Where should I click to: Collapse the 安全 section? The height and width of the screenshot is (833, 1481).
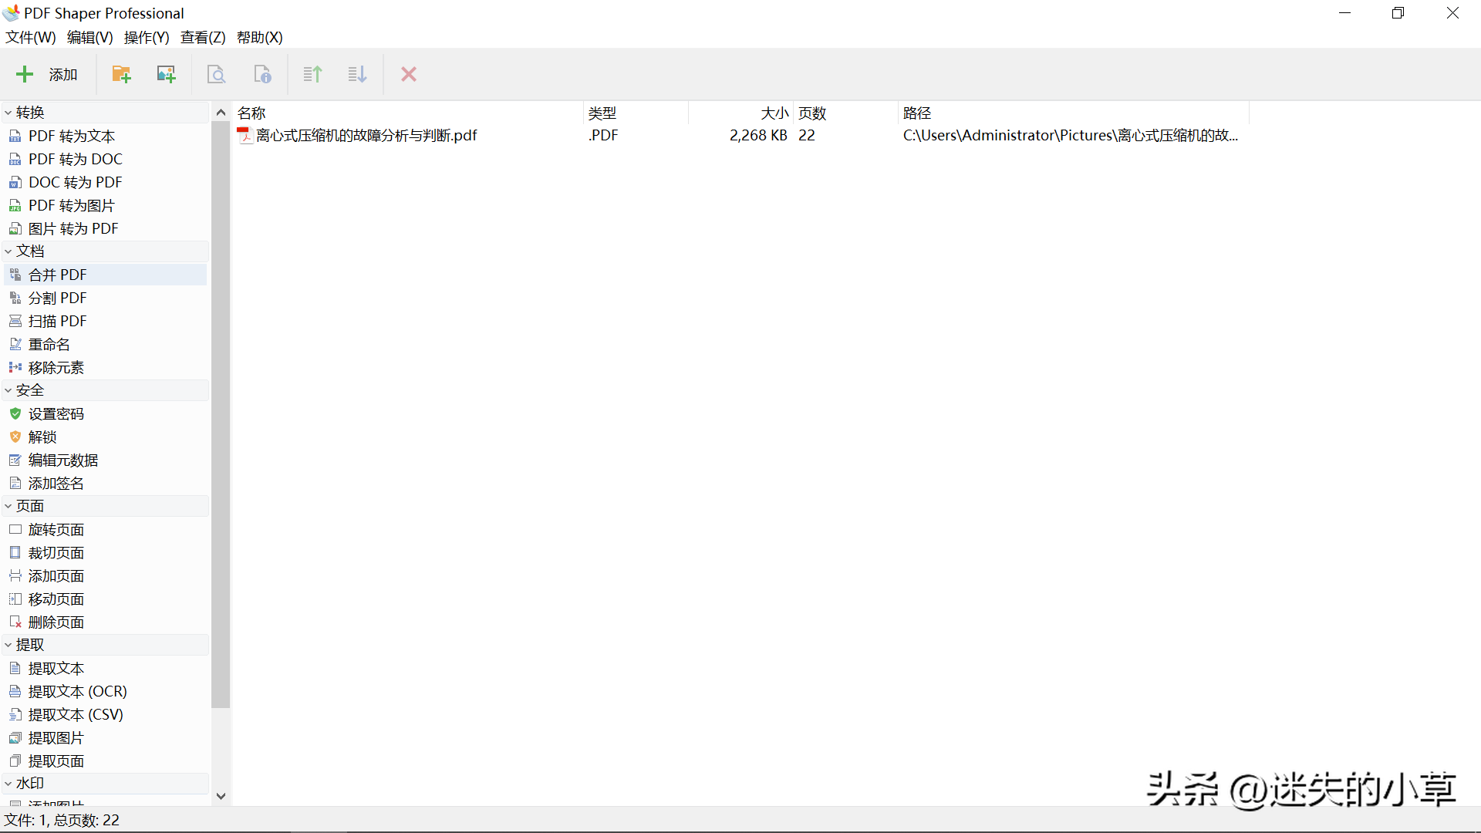point(8,390)
